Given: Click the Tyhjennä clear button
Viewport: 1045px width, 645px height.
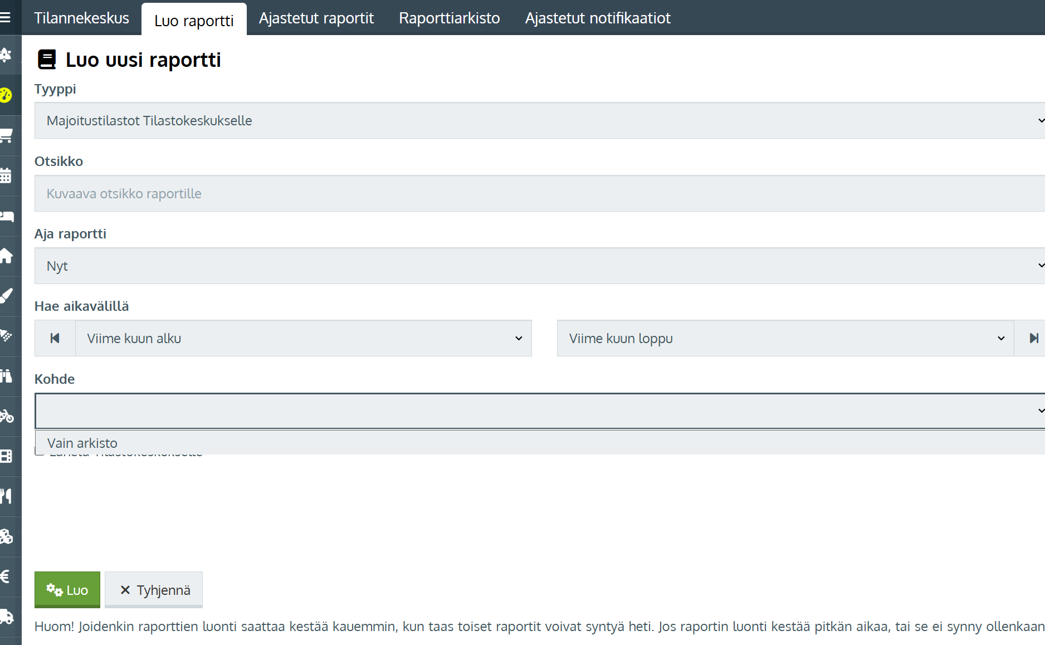Looking at the screenshot, I should pos(154,590).
